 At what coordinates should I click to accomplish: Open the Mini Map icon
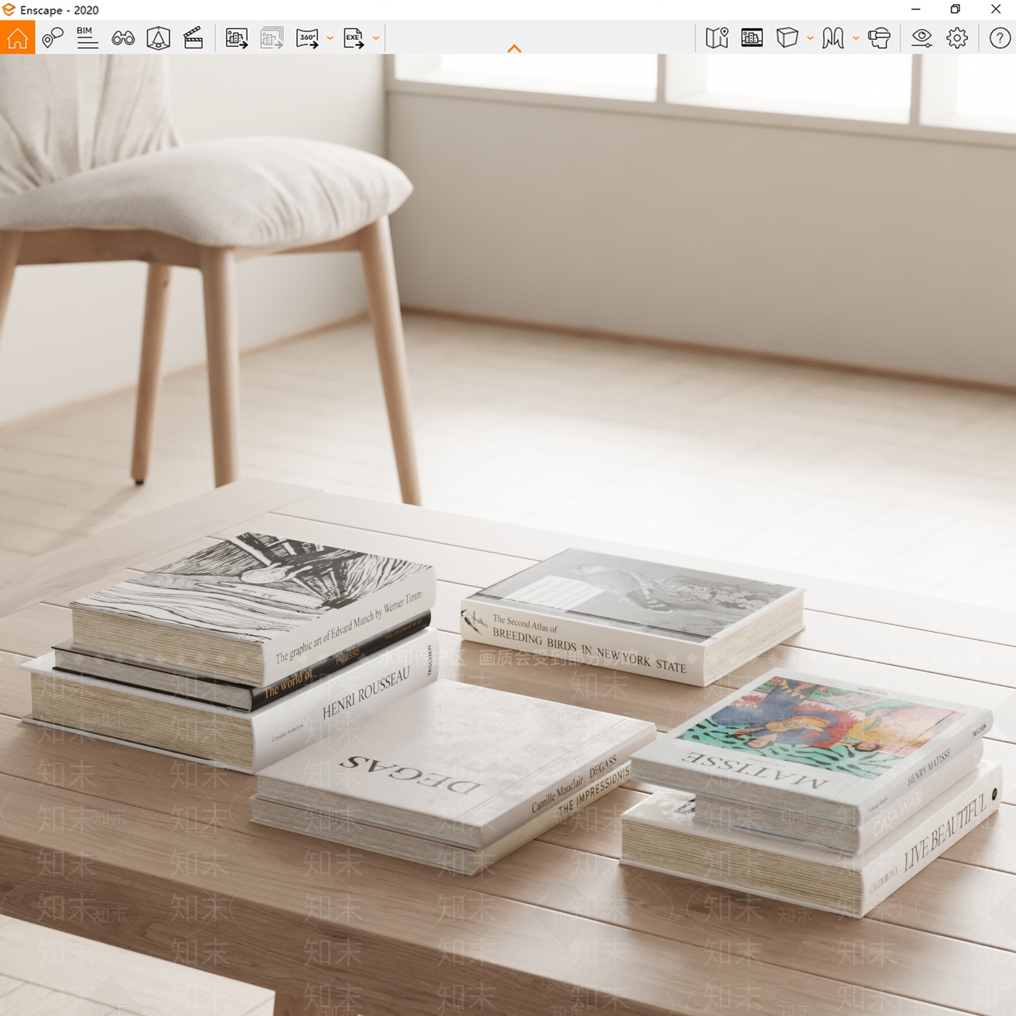click(x=717, y=38)
